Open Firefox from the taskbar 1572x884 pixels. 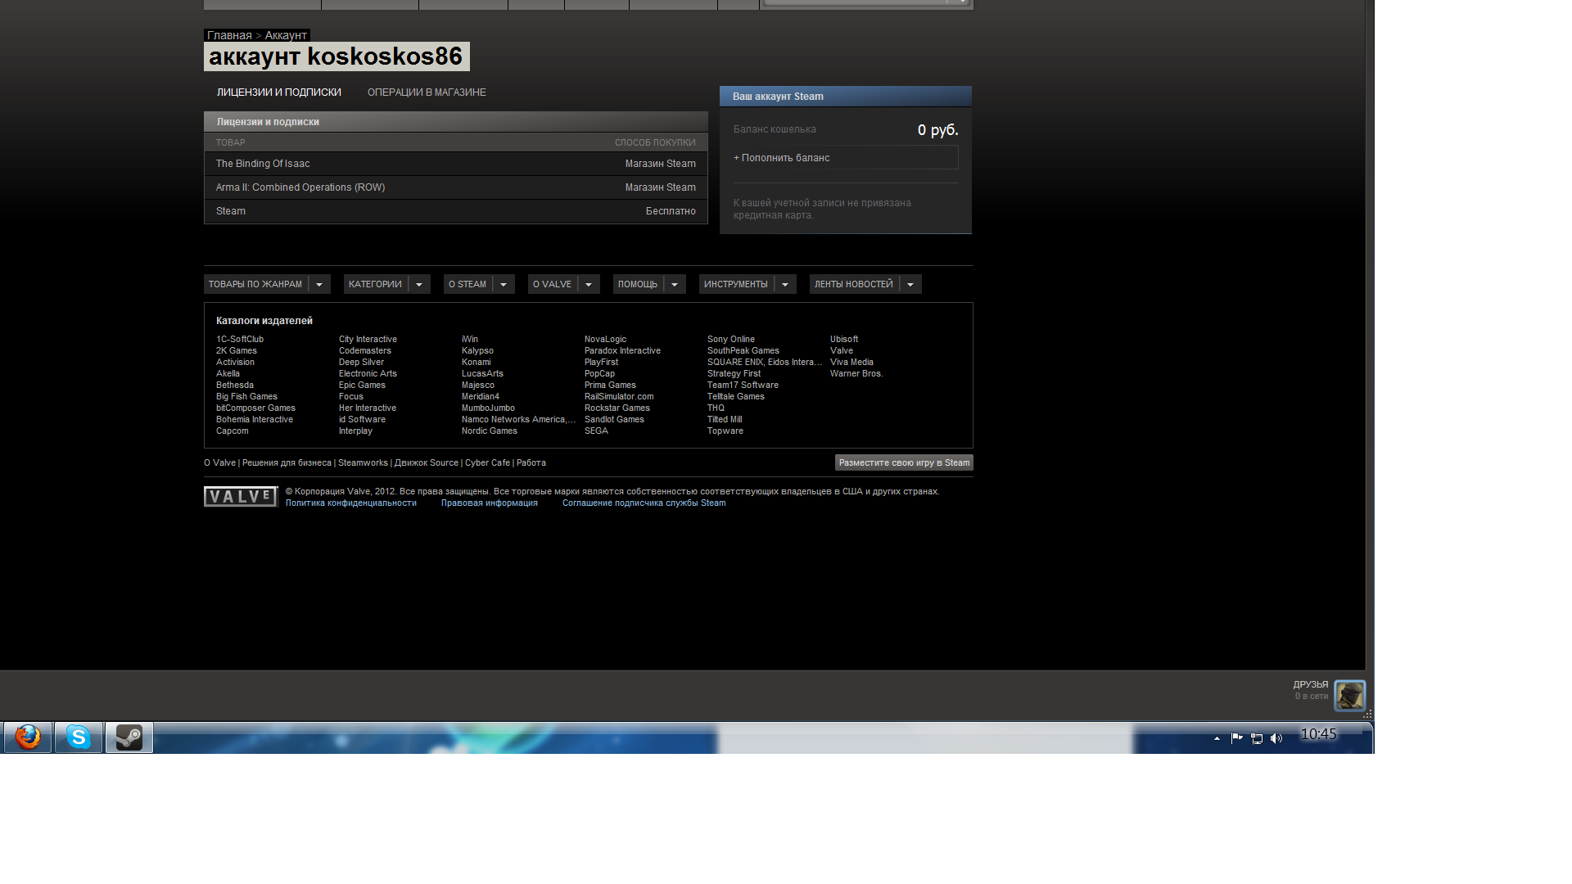[28, 737]
